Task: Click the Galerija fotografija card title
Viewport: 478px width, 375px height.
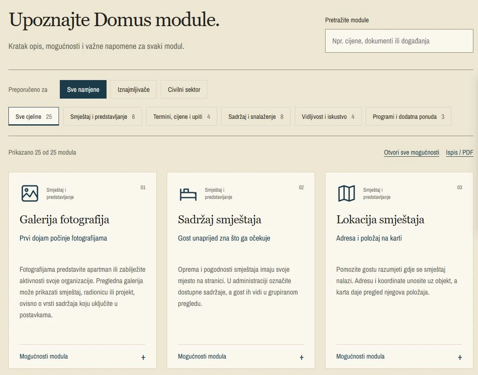Action: [x=64, y=220]
